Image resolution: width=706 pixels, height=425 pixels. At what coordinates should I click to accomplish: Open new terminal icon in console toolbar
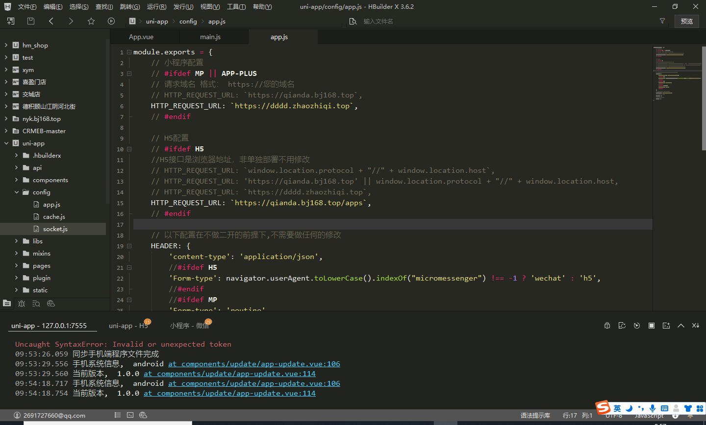tap(666, 326)
